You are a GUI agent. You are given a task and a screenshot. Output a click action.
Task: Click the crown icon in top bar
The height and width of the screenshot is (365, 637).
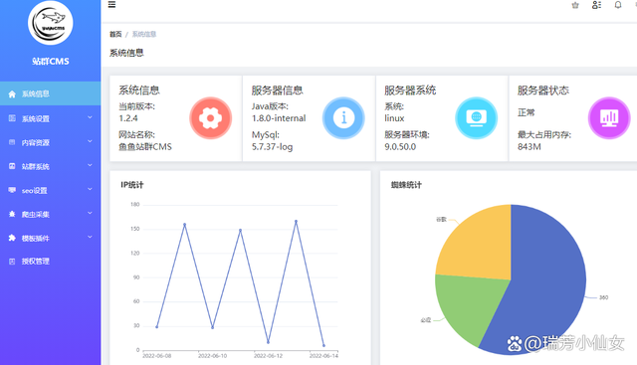click(x=575, y=5)
